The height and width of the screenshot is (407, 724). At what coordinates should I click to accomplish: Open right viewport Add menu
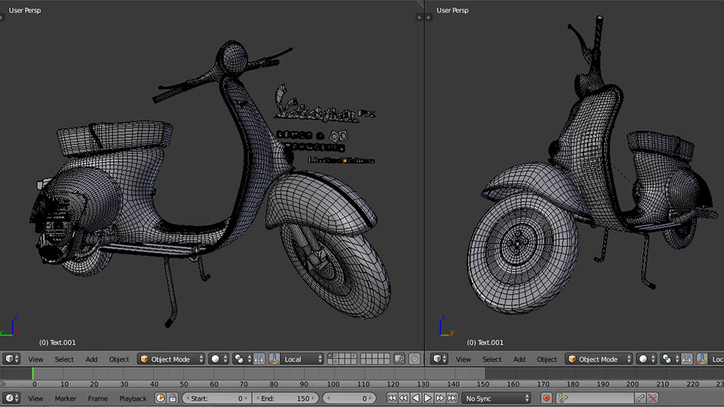click(520, 360)
